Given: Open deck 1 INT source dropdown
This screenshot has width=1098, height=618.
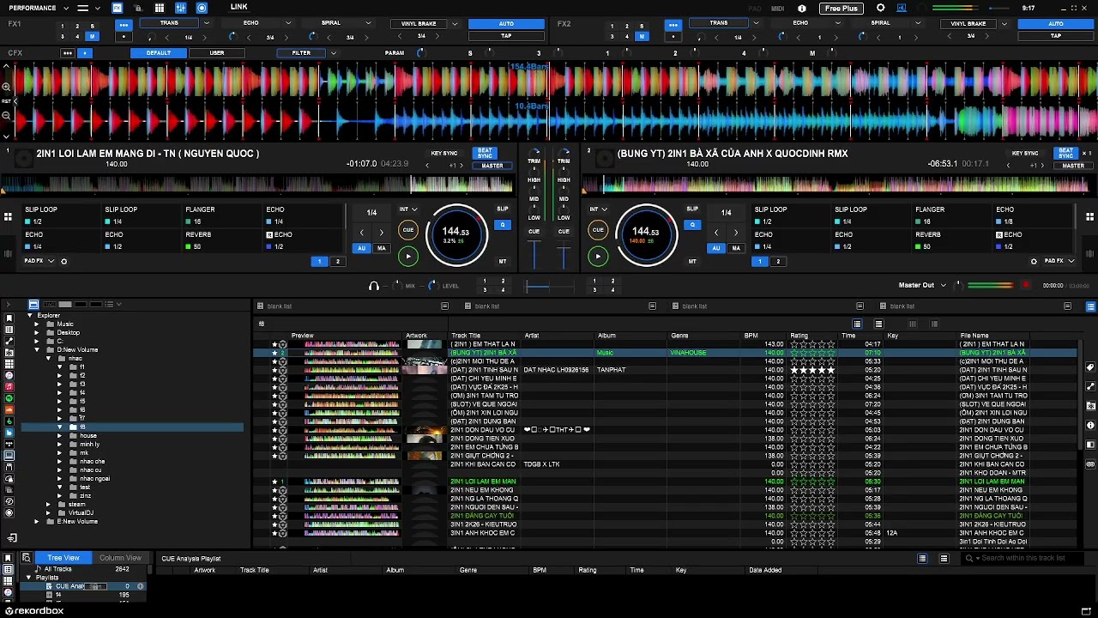Looking at the screenshot, I should tap(408, 209).
